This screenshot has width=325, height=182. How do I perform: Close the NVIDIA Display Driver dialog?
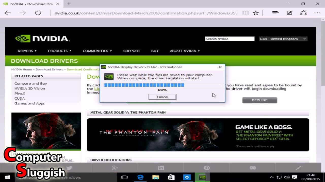click(x=220, y=67)
